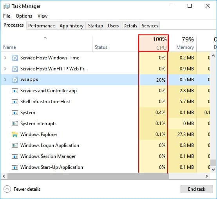Click the End task button
Screen dimensions: 217x199
pyautogui.click(x=197, y=189)
